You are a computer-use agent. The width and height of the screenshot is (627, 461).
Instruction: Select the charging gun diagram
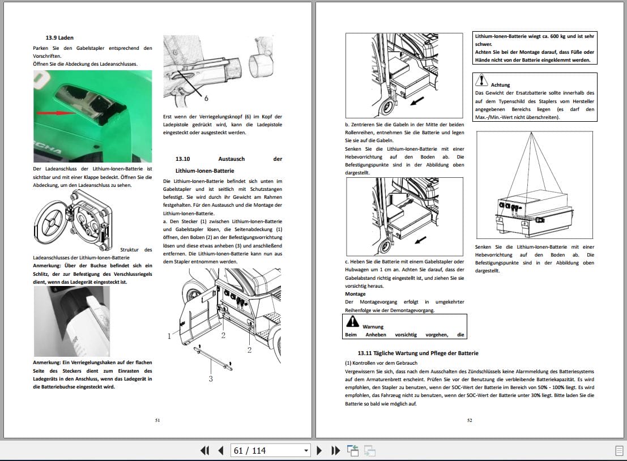point(221,68)
